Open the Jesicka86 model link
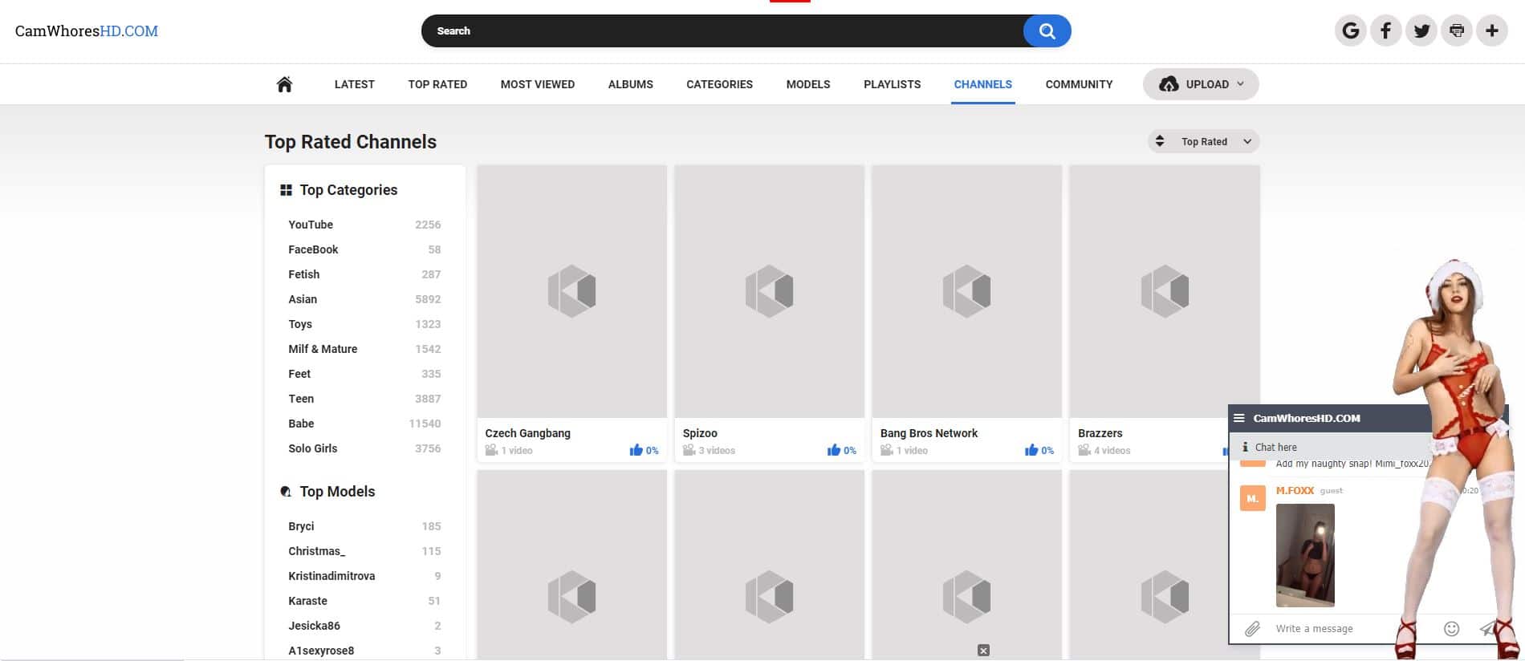 point(314,626)
